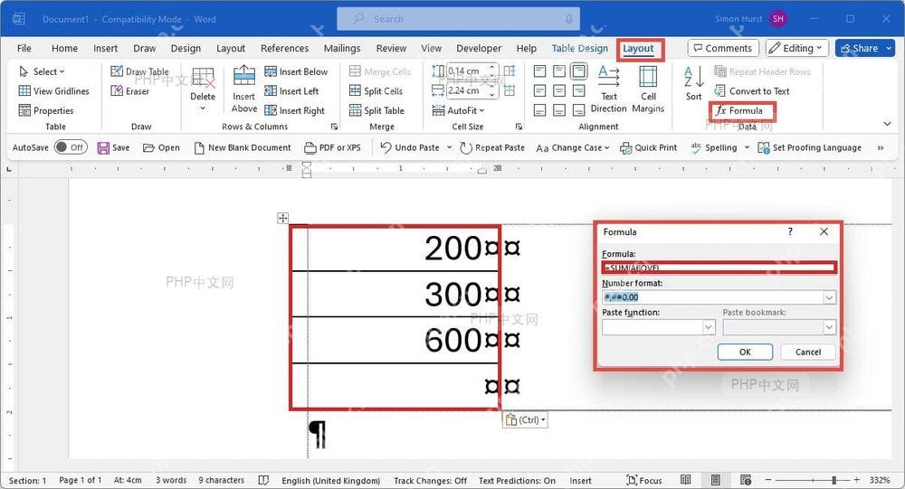Switch to the Insert tab
The image size is (905, 489).
click(106, 49)
